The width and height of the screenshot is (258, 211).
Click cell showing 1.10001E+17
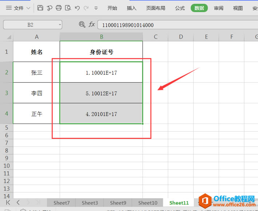[x=102, y=73]
